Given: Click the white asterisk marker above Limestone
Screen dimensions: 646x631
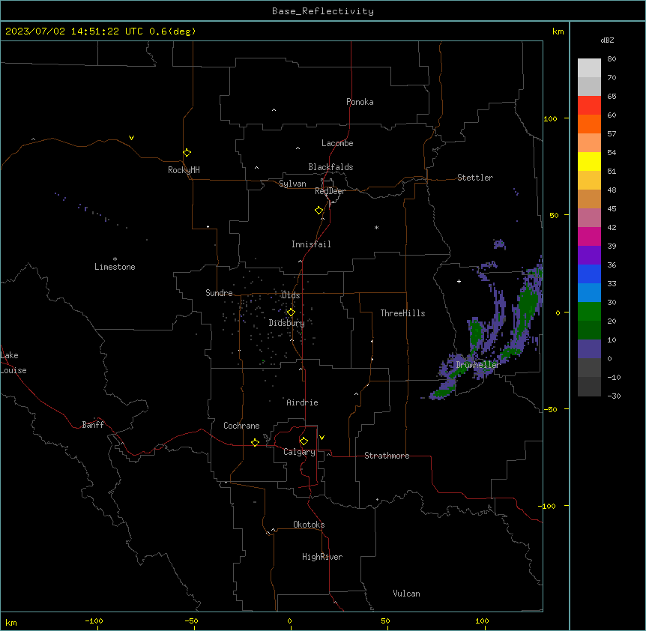Looking at the screenshot, I should pyautogui.click(x=115, y=259).
